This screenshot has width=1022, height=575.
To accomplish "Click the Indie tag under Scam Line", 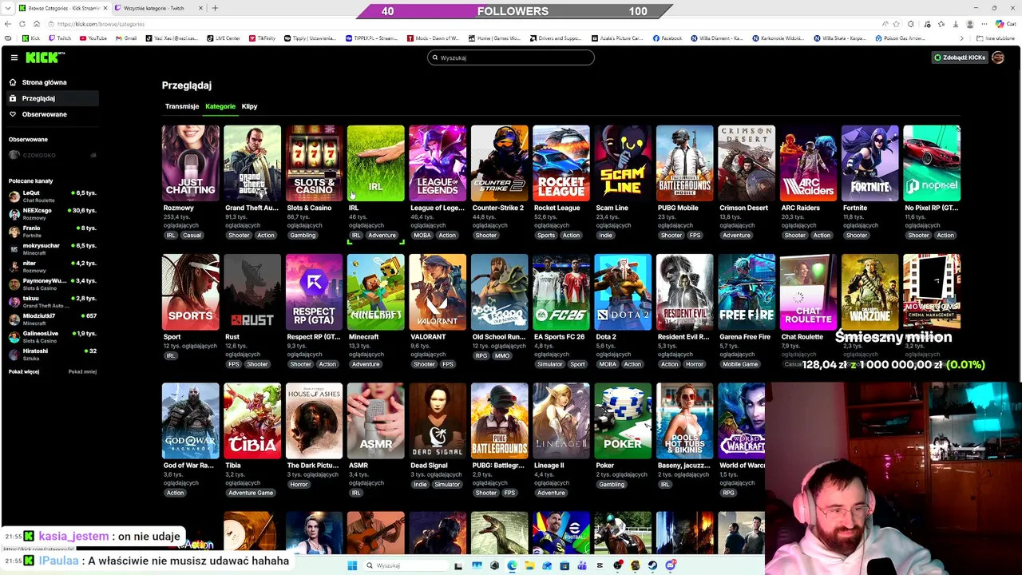I will 605,236.
